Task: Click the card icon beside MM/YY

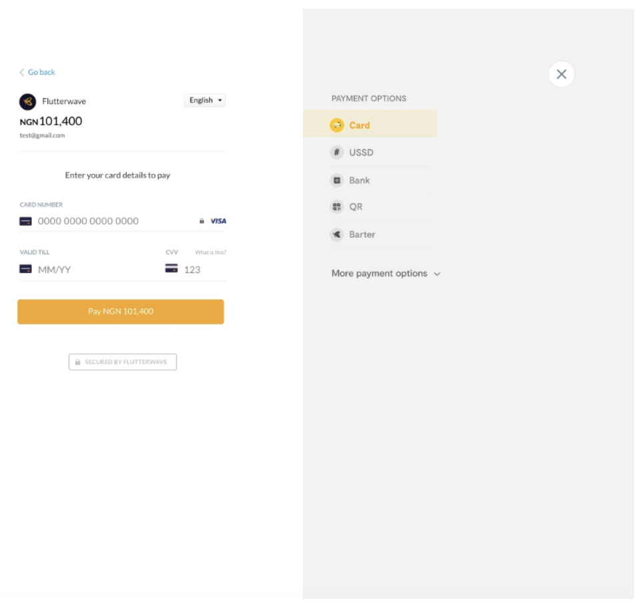Action: coord(25,269)
